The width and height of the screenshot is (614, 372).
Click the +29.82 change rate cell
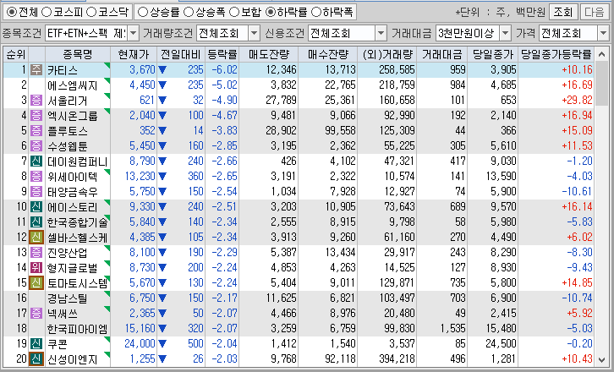pyautogui.click(x=577, y=101)
